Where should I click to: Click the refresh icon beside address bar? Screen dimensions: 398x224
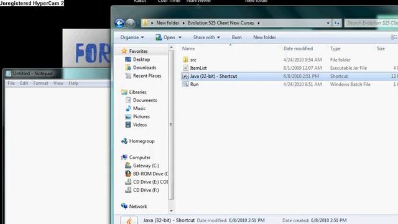337,23
